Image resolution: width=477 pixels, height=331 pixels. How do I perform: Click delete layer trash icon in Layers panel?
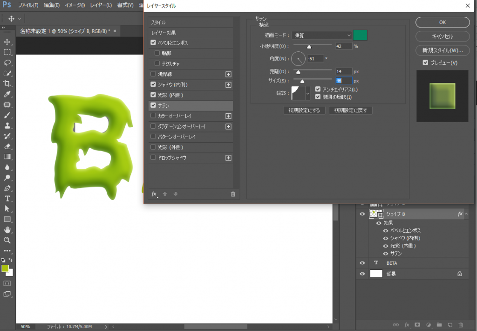461,325
